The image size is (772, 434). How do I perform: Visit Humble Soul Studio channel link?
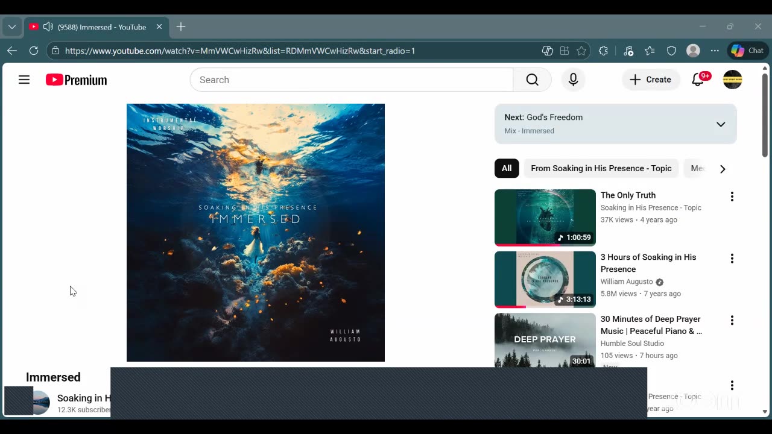coord(632,344)
